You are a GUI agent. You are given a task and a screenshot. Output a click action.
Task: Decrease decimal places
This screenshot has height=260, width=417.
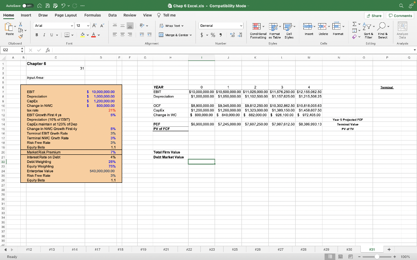[x=239, y=35]
